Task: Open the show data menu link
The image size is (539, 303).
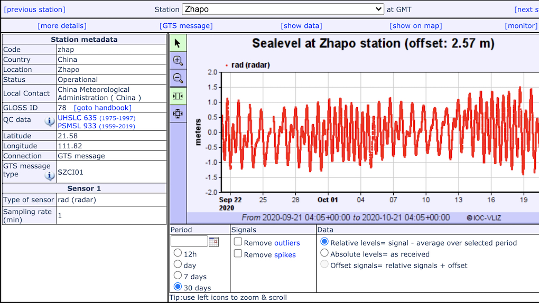Action: (x=301, y=26)
